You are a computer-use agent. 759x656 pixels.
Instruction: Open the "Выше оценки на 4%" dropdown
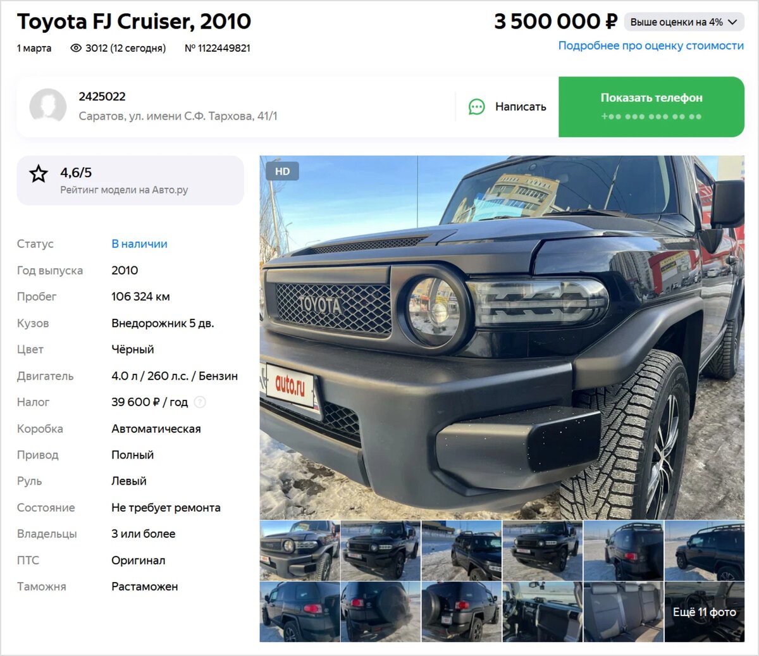[684, 22]
